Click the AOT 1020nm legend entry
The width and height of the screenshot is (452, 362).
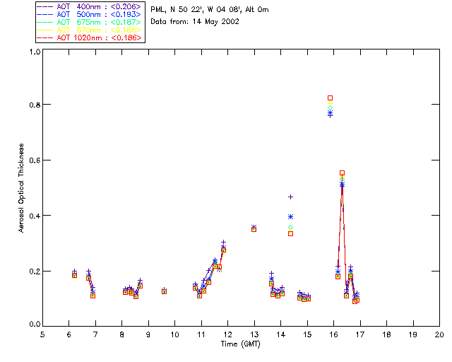[x=90, y=37]
